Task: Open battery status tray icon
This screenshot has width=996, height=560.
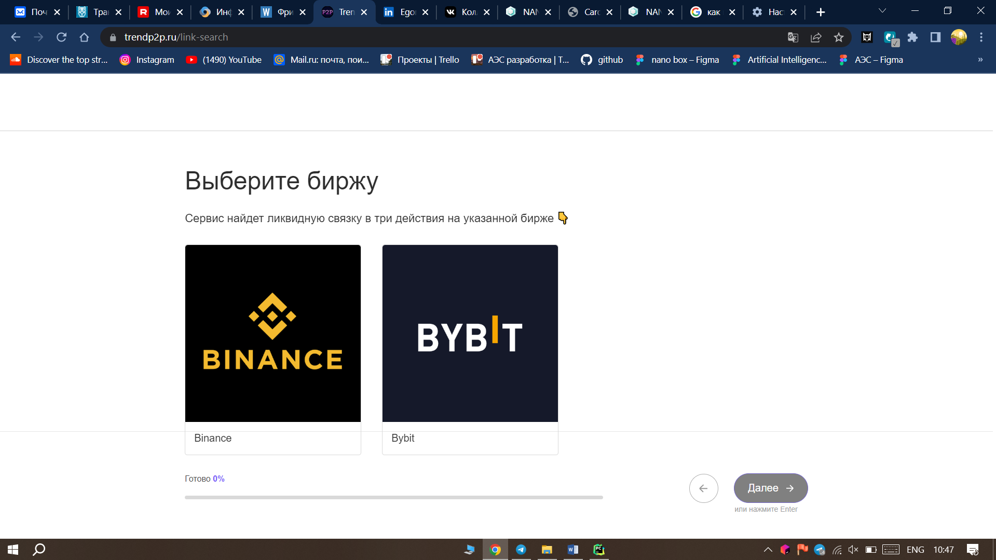Action: coord(871,550)
